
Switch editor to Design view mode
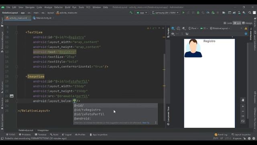tap(247, 23)
